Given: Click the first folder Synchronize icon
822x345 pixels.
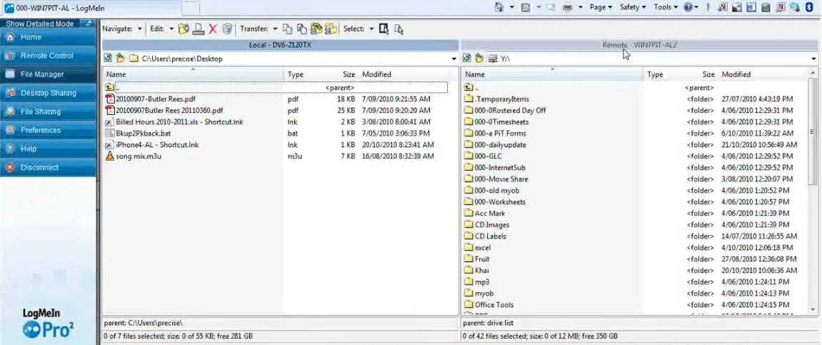Looking at the screenshot, I should [316, 29].
